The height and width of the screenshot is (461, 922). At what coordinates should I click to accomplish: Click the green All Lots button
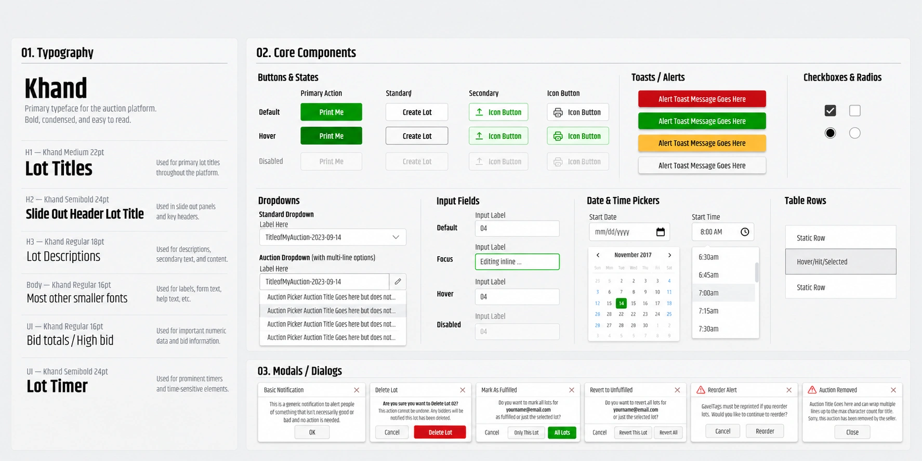(562, 432)
